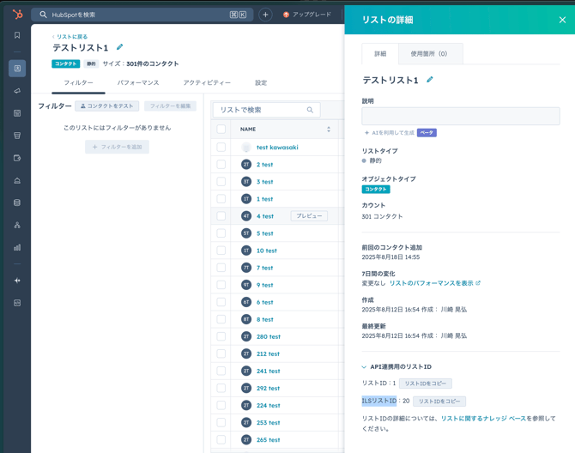Close the list details panel
The image size is (575, 453).
click(x=562, y=20)
